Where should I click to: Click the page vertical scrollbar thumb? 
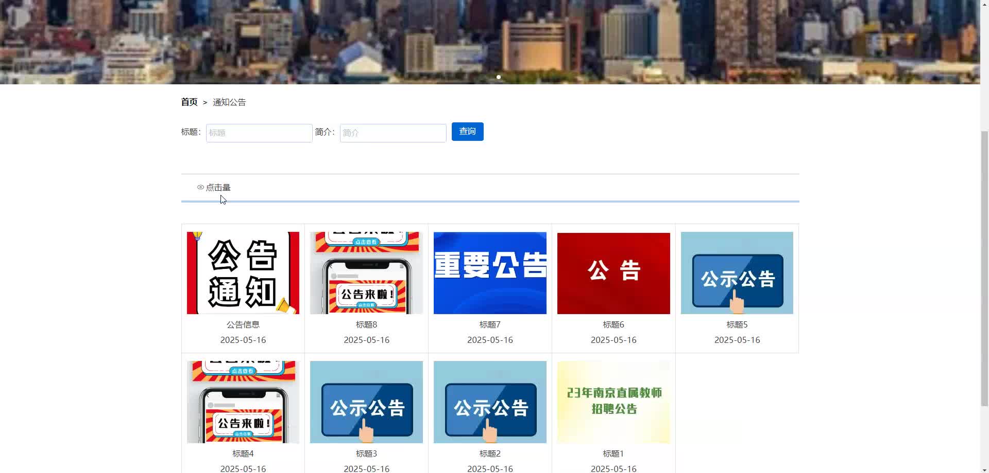tap(985, 267)
